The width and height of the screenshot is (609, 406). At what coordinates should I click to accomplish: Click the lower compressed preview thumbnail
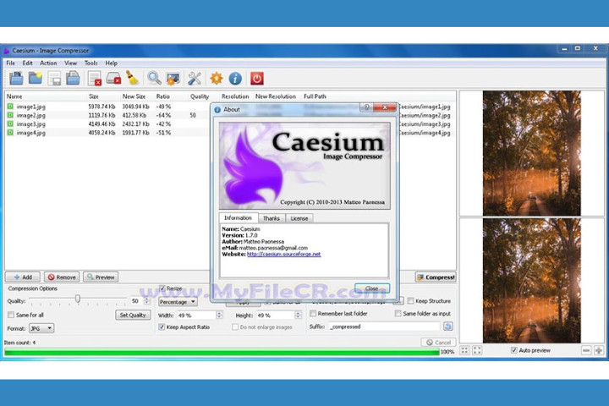pos(532,280)
